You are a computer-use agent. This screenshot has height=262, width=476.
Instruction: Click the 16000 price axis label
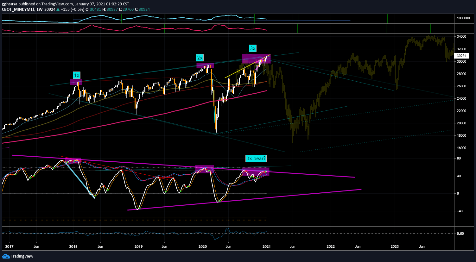pyautogui.click(x=461, y=148)
